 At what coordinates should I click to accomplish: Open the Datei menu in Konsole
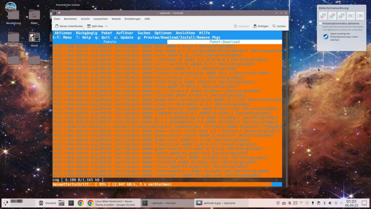tap(57, 19)
